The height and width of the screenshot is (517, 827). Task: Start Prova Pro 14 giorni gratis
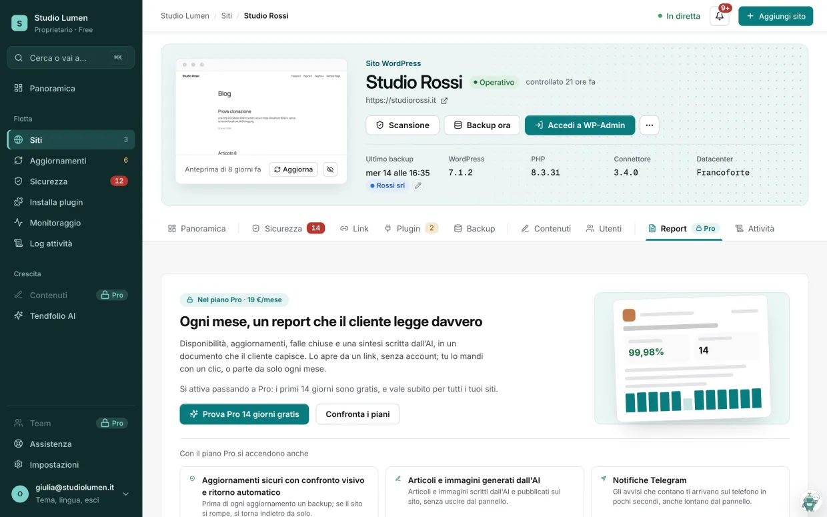tap(244, 414)
